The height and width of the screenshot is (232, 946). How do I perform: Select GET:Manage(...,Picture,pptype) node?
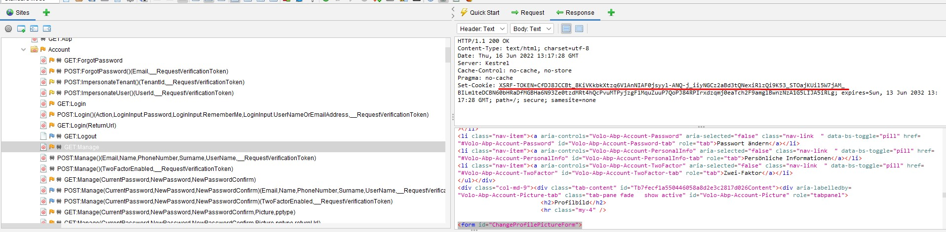pos(180,212)
